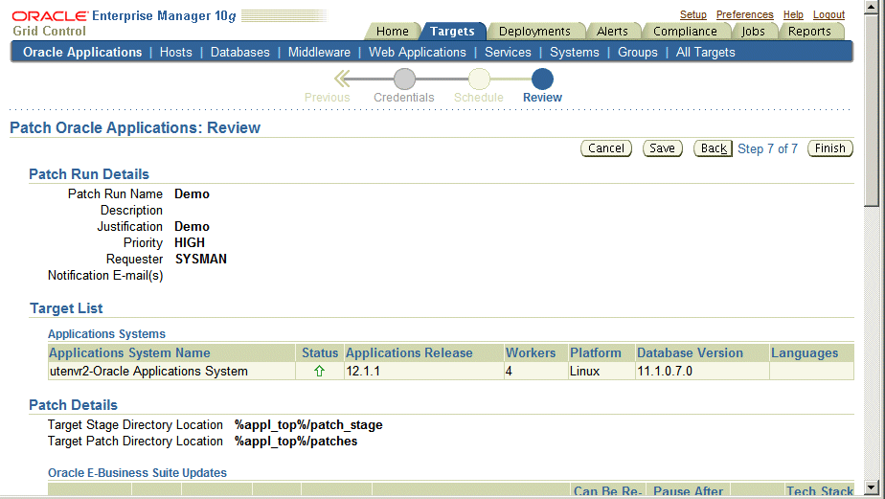885x499 pixels.
Task: Click the Patch Details heading
Action: click(74, 405)
